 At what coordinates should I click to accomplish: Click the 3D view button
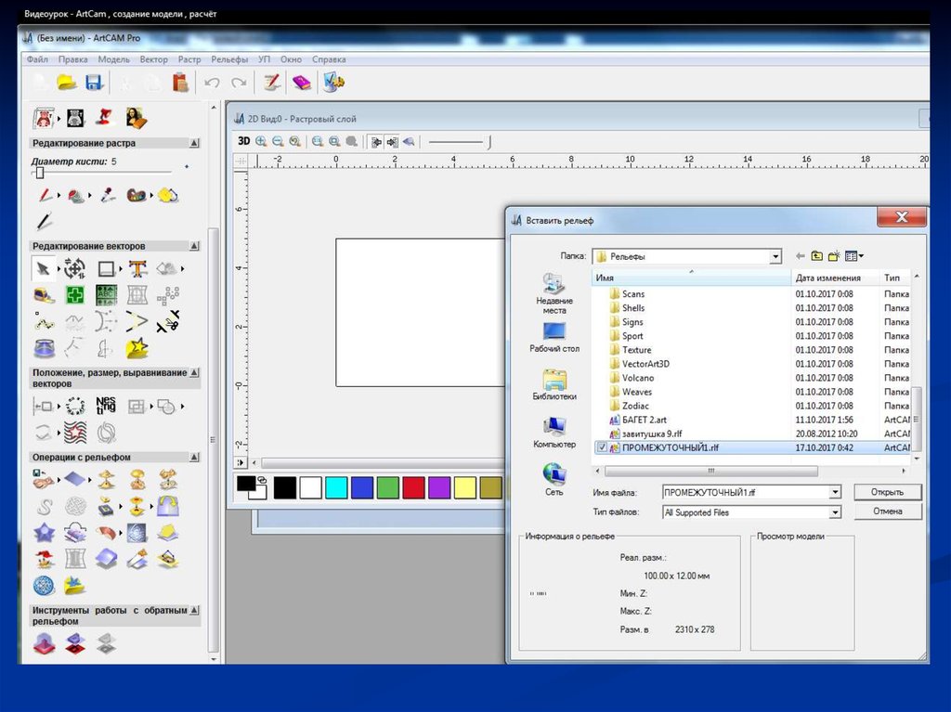point(243,141)
